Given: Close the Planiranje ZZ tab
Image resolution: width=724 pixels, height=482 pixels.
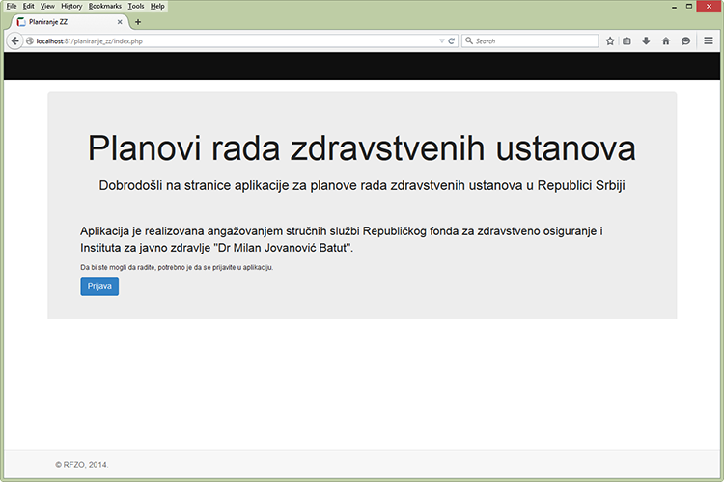Looking at the screenshot, I should click(x=120, y=22).
